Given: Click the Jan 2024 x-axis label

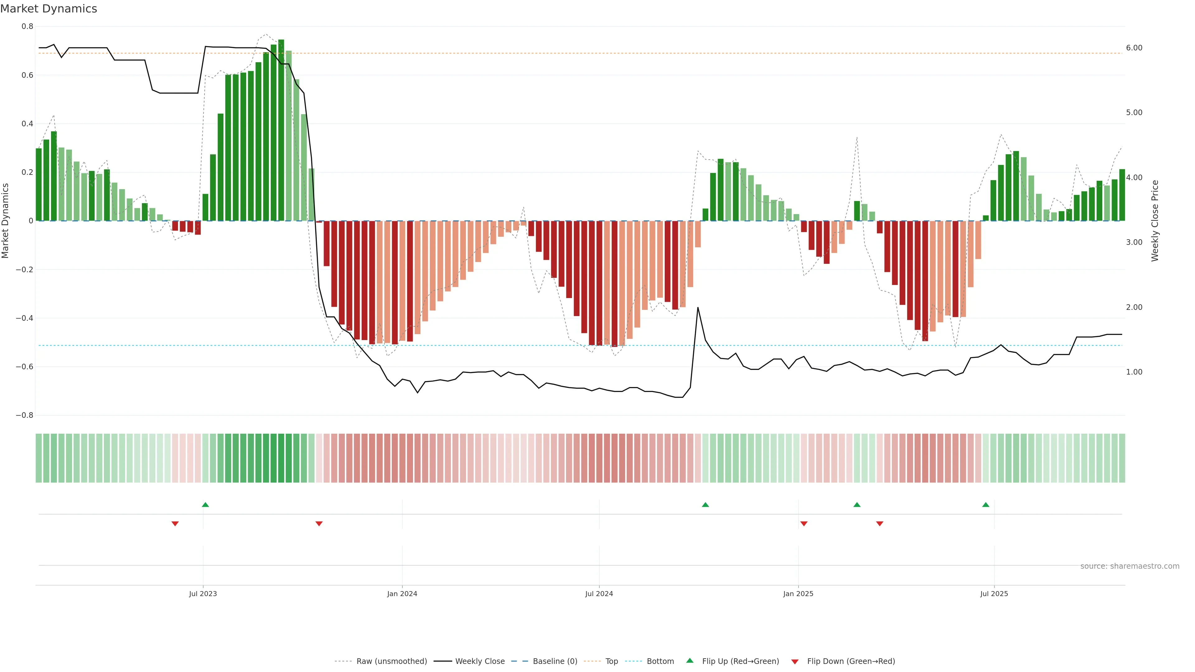Looking at the screenshot, I should 402,594.
